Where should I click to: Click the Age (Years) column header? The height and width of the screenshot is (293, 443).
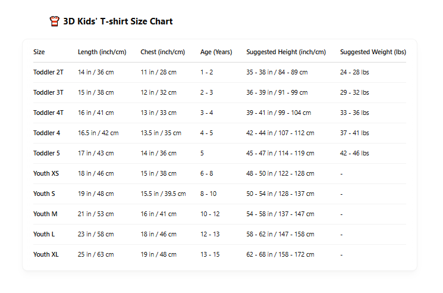tap(216, 52)
